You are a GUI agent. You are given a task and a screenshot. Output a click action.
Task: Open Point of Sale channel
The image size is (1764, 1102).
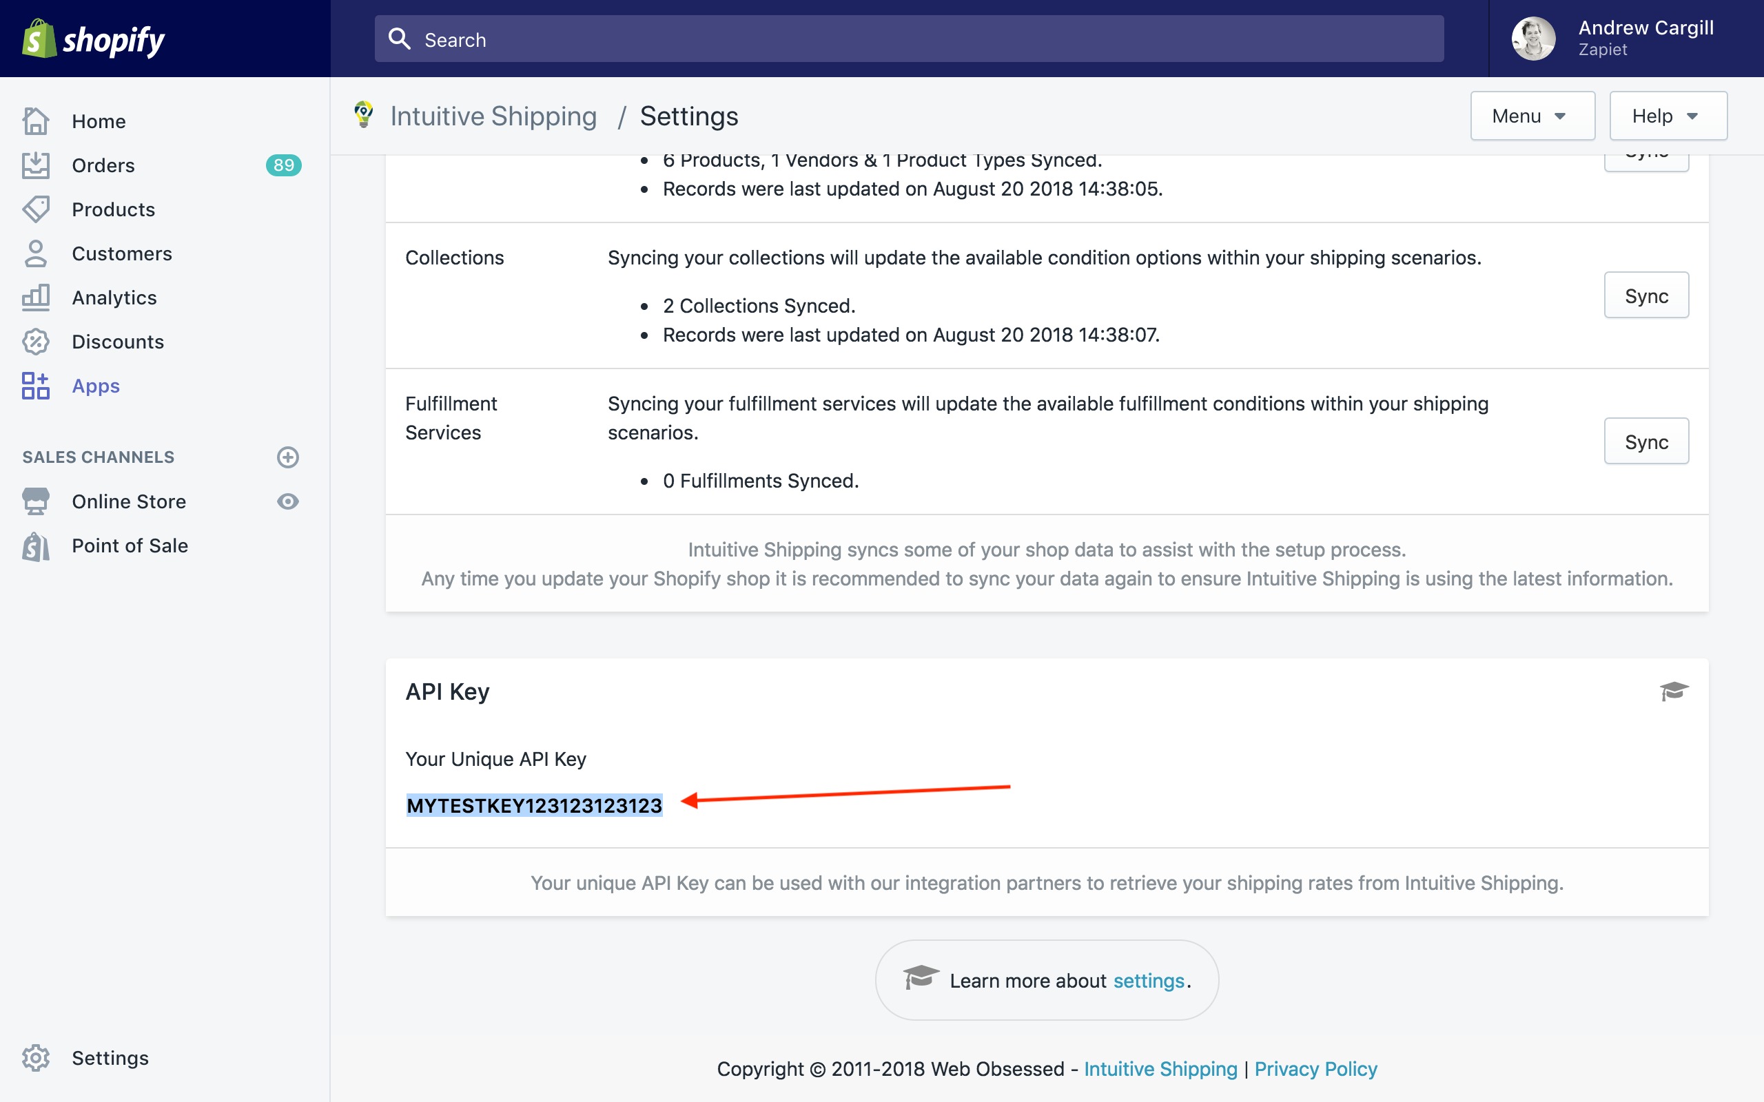[130, 546]
